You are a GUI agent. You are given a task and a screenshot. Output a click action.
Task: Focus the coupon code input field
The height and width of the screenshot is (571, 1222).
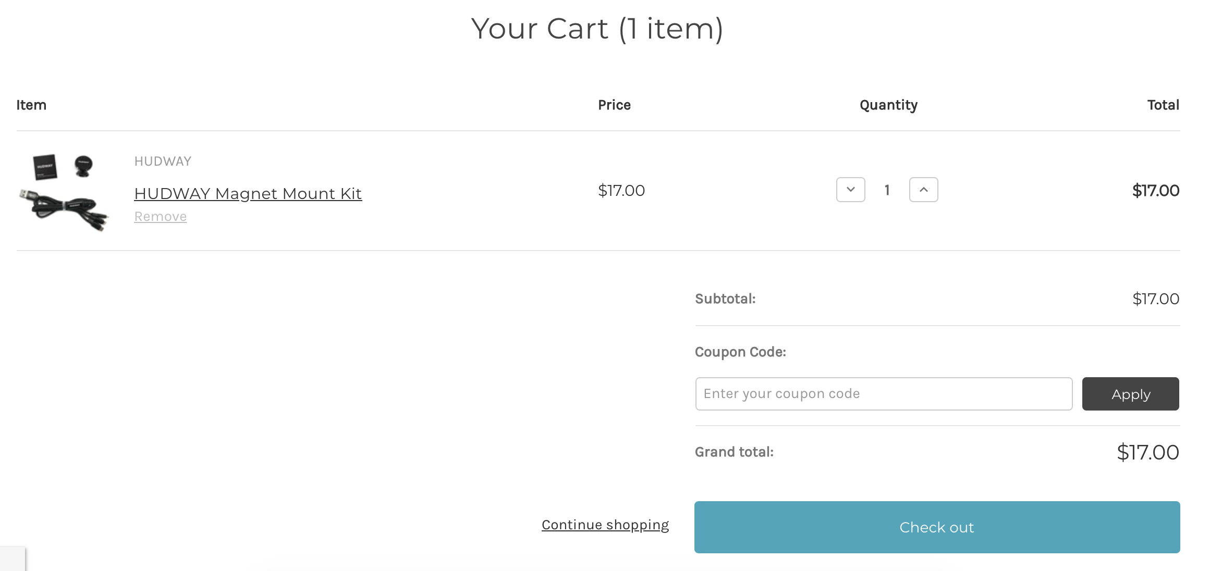click(884, 394)
